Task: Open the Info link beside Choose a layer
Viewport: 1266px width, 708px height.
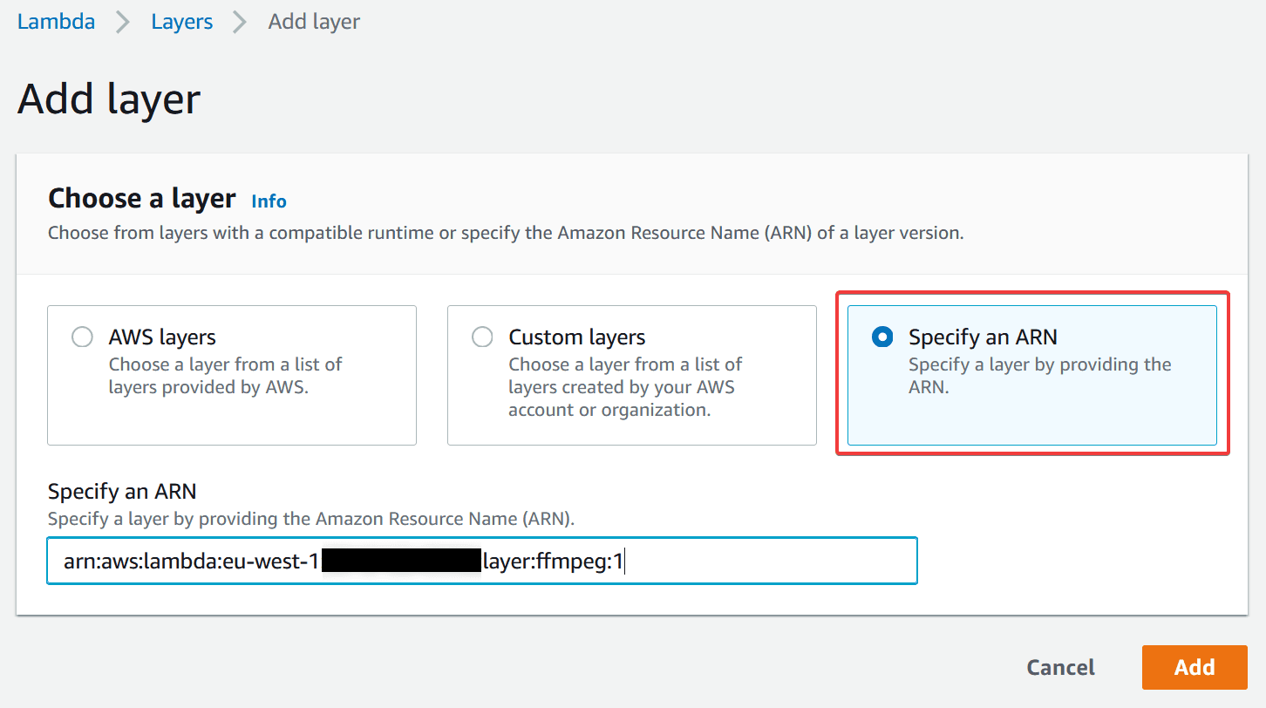Action: click(x=269, y=201)
